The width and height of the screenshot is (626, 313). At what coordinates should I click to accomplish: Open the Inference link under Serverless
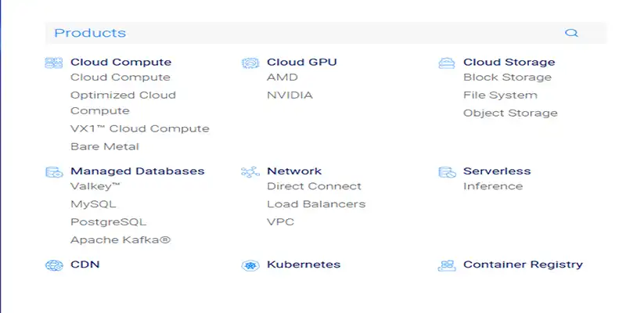coord(493,186)
